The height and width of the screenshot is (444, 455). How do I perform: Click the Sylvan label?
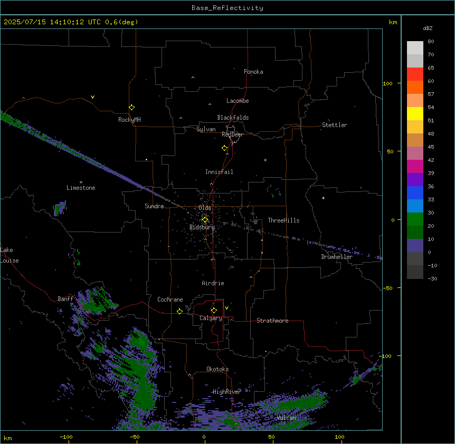(206, 129)
